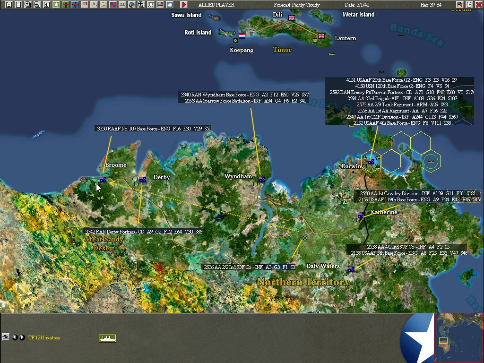Click the 'Northern Territory' map label
Viewport: 484px width, 363px height.
point(303,282)
